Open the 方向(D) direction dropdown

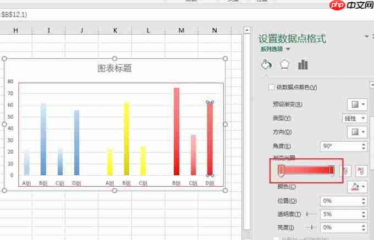click(x=357, y=132)
